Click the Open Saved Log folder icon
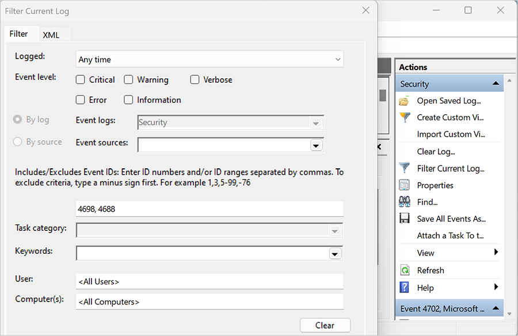518x336 pixels. pyautogui.click(x=404, y=101)
